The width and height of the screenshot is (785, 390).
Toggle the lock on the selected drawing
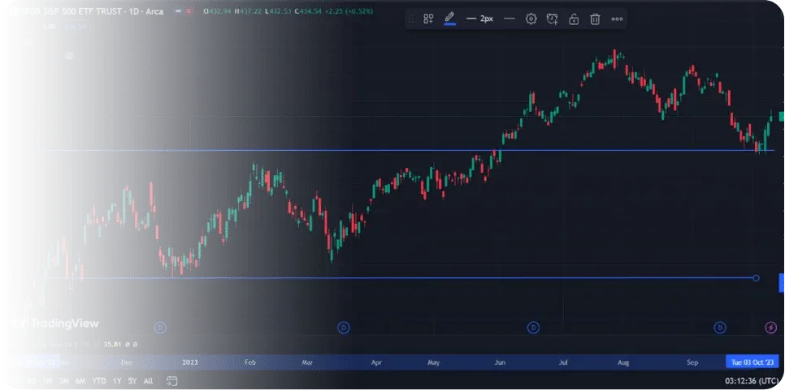tap(574, 19)
